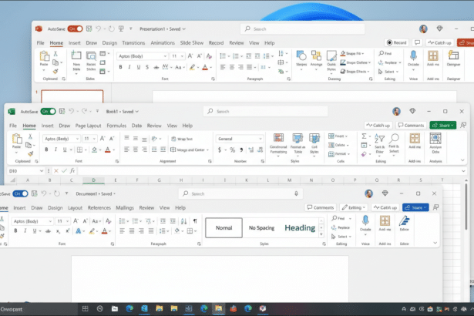This screenshot has width=474, height=316.
Task: Toggle Italic in Word font group
Action: point(25,231)
